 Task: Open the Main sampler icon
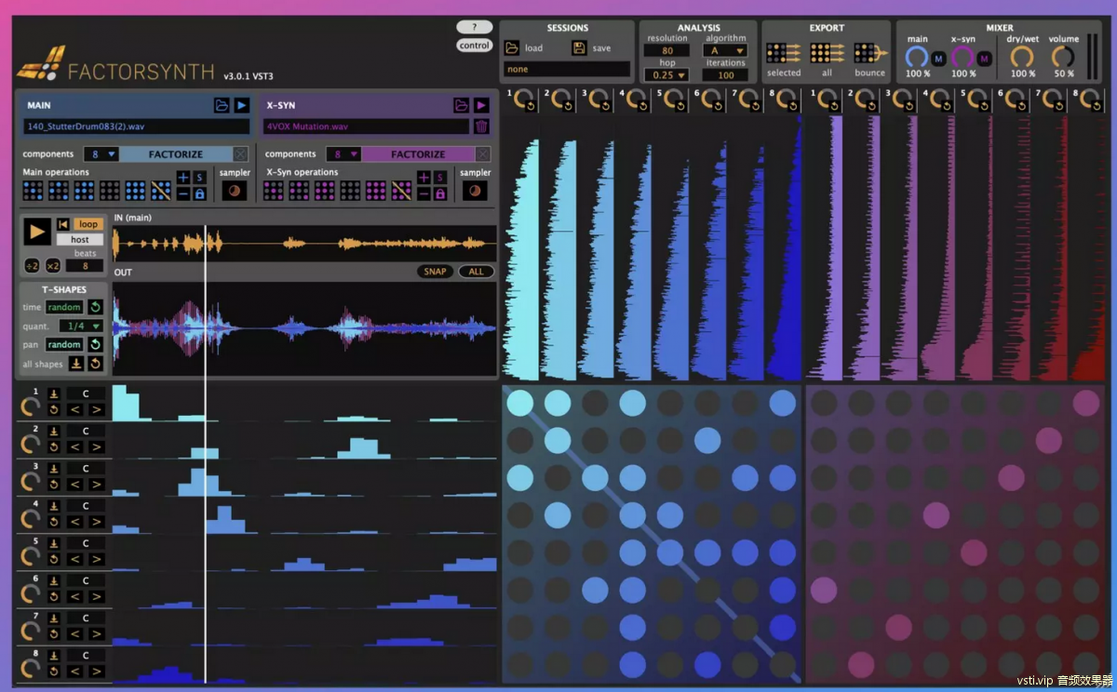coord(235,191)
